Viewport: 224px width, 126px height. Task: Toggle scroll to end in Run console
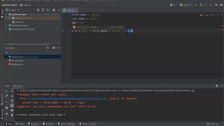click(x=12, y=105)
